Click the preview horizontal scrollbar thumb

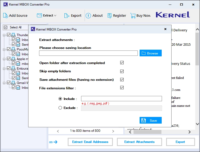pyautogui.click(x=147, y=132)
